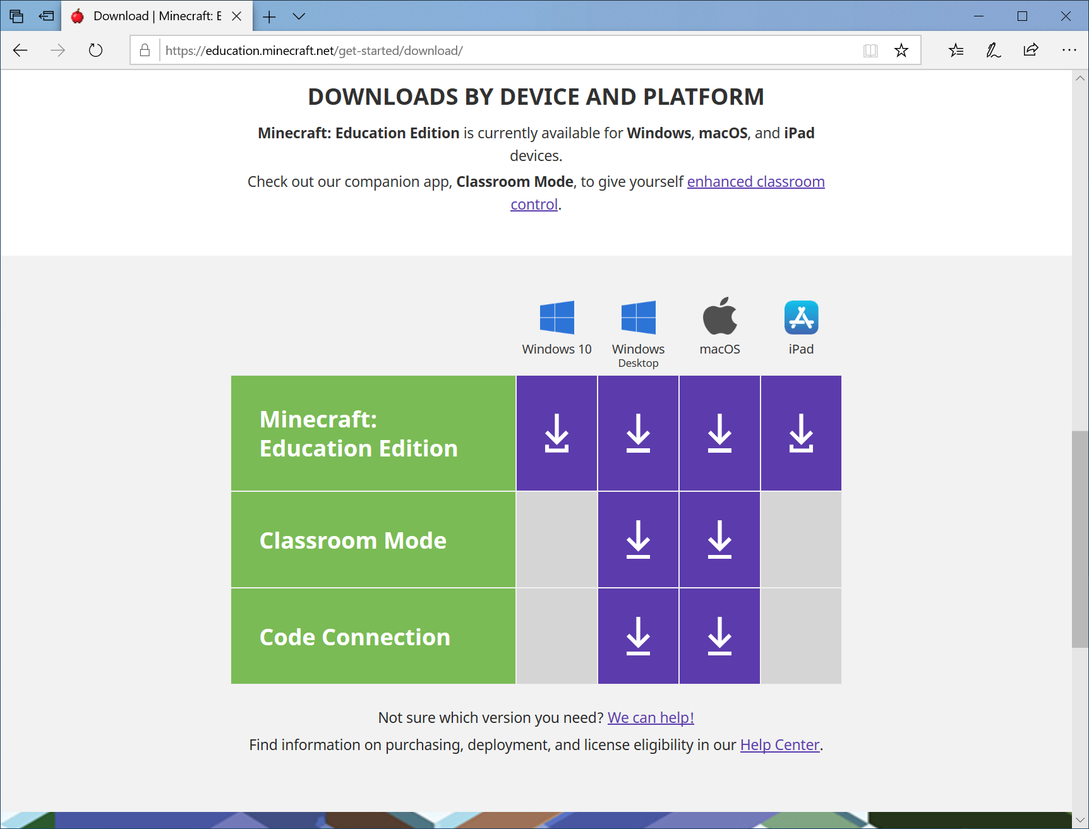Download Minecraft Education Edition for iPad
Image resolution: width=1089 pixels, height=829 pixels.
801,433
